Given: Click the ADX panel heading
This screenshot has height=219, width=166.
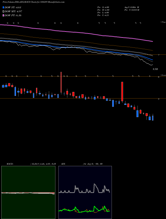Looking at the screenshot, I should (63, 164).
